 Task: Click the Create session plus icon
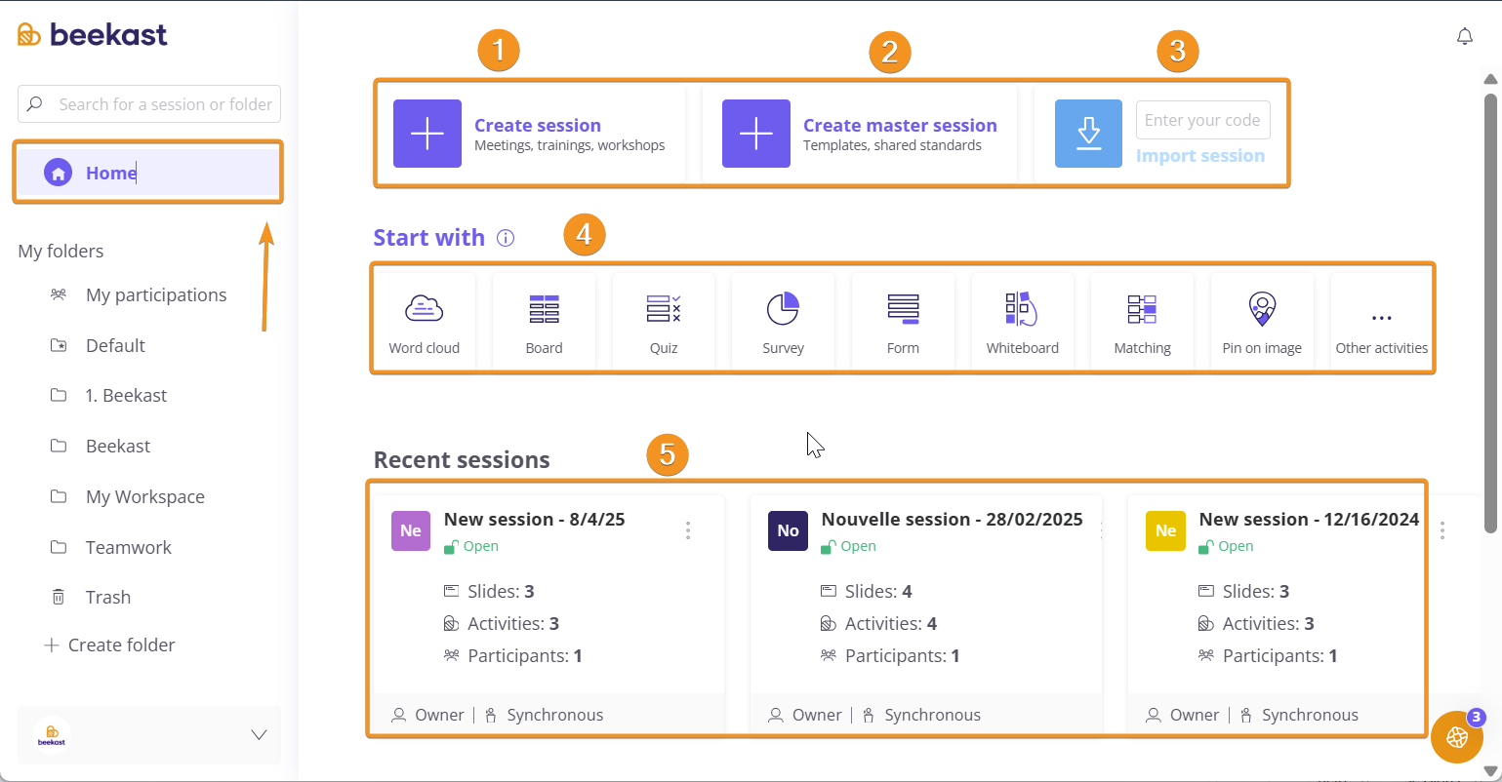pyautogui.click(x=427, y=134)
